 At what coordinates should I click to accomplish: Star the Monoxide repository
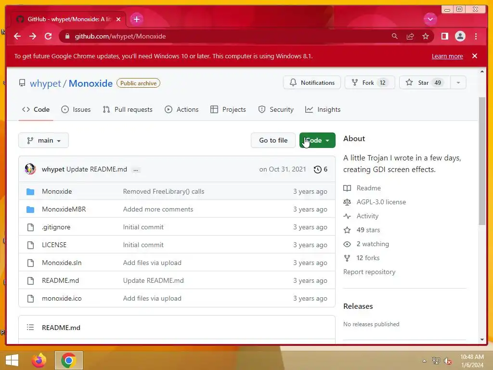click(425, 83)
